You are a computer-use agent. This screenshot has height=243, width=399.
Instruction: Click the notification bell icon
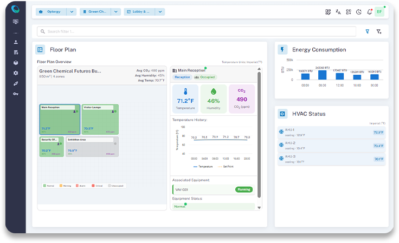369,12
